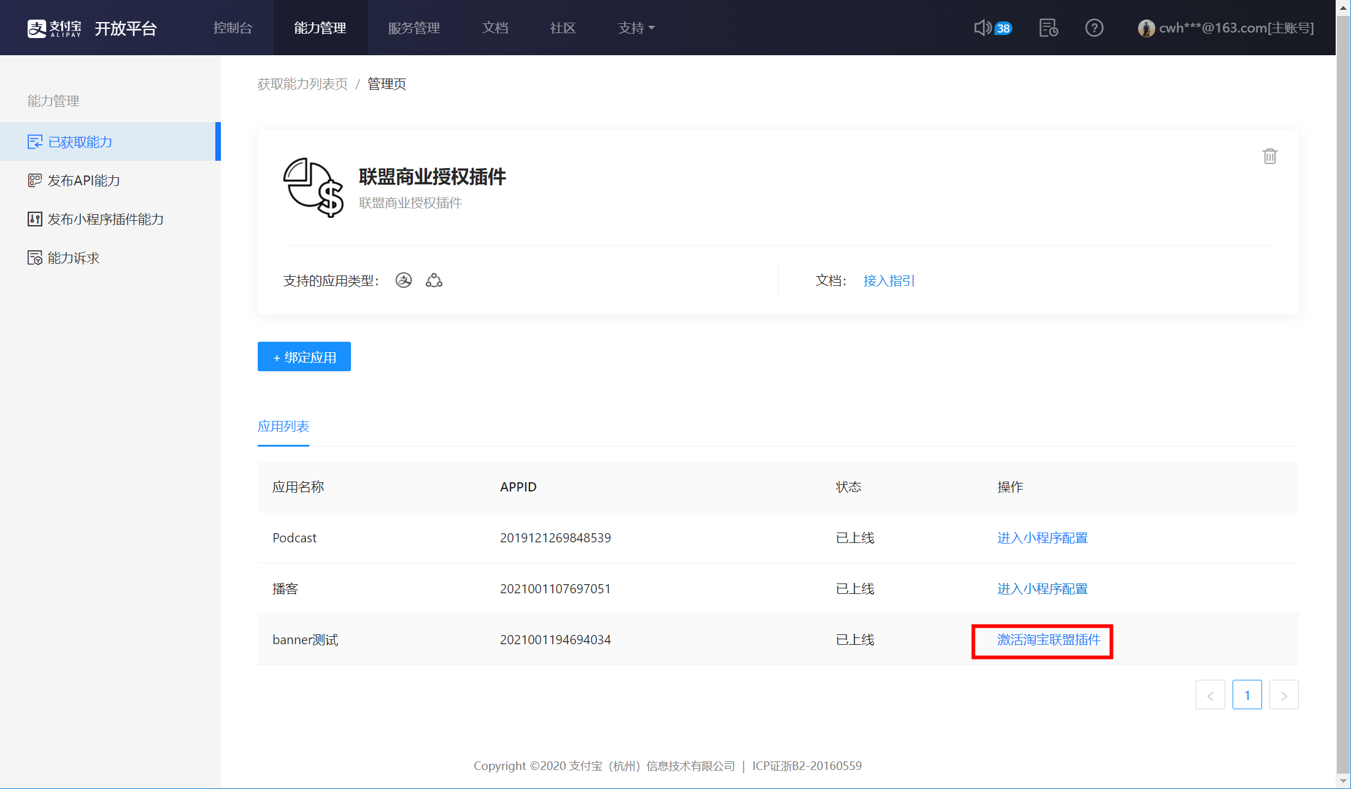
Task: Click the 已获取能力 sidebar icon
Action: click(35, 142)
